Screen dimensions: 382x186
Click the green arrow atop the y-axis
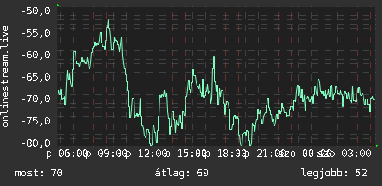tap(58, 5)
